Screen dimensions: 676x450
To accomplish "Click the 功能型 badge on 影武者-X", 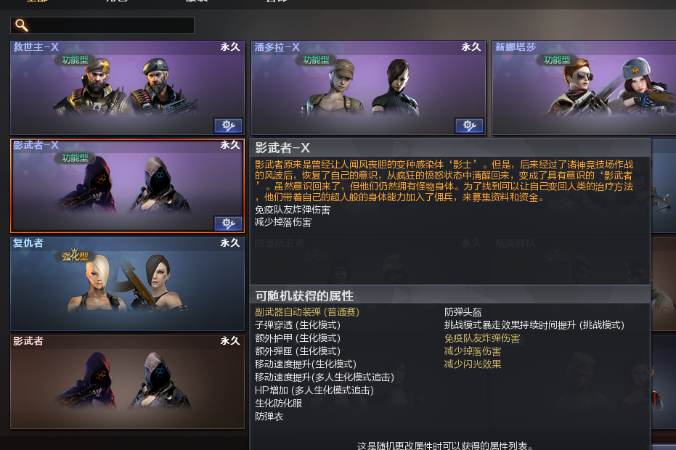I will tap(75, 157).
